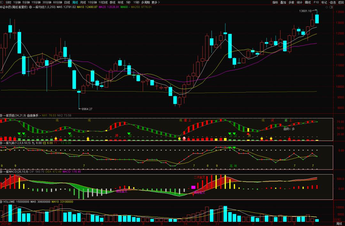This screenshot has height=226, width=345.
Task: Select the 15分钟 period tab
Action: pyautogui.click(x=36, y=3)
